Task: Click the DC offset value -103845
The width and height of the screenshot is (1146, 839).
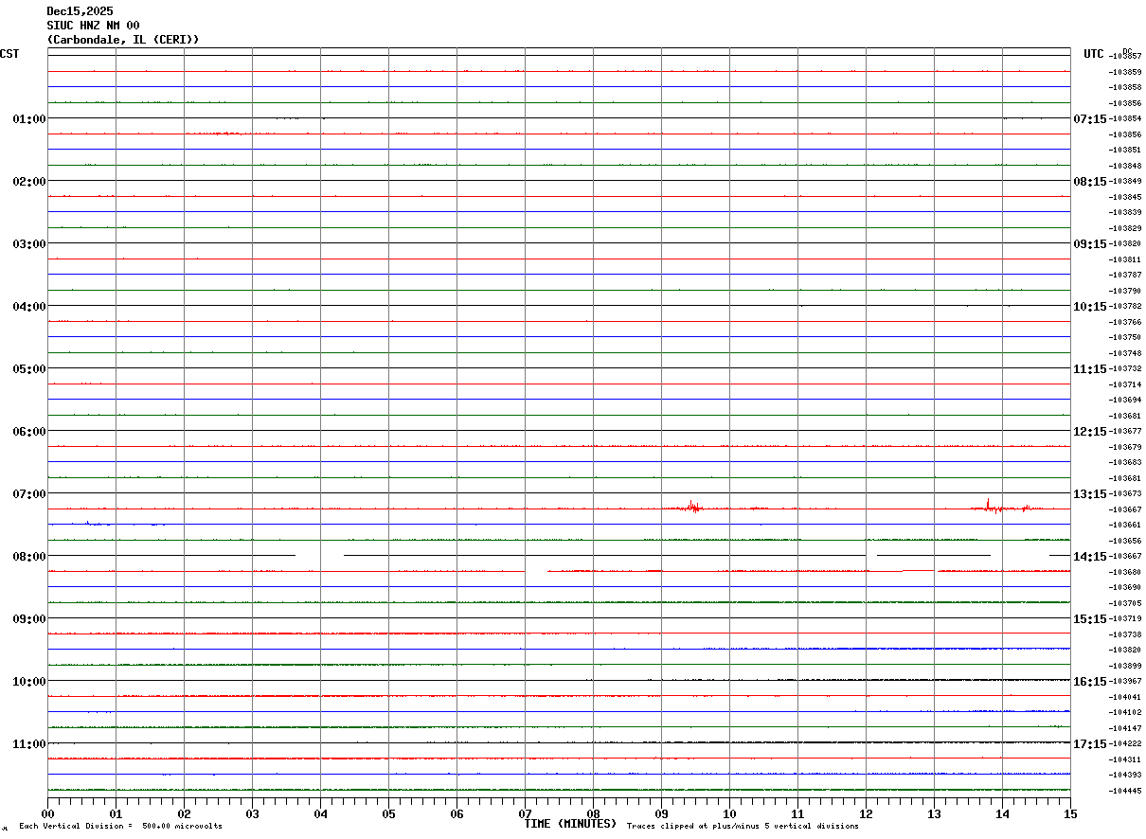Action: [1125, 196]
